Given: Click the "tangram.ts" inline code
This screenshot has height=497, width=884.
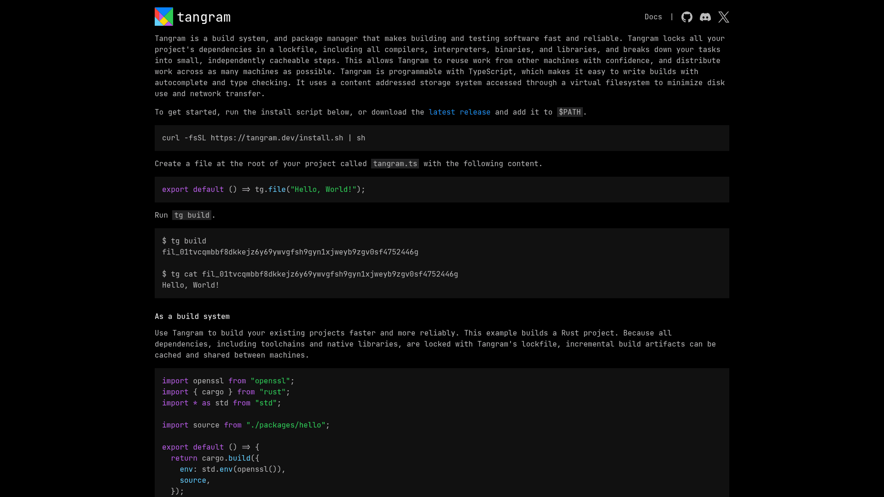Looking at the screenshot, I should pyautogui.click(x=395, y=164).
